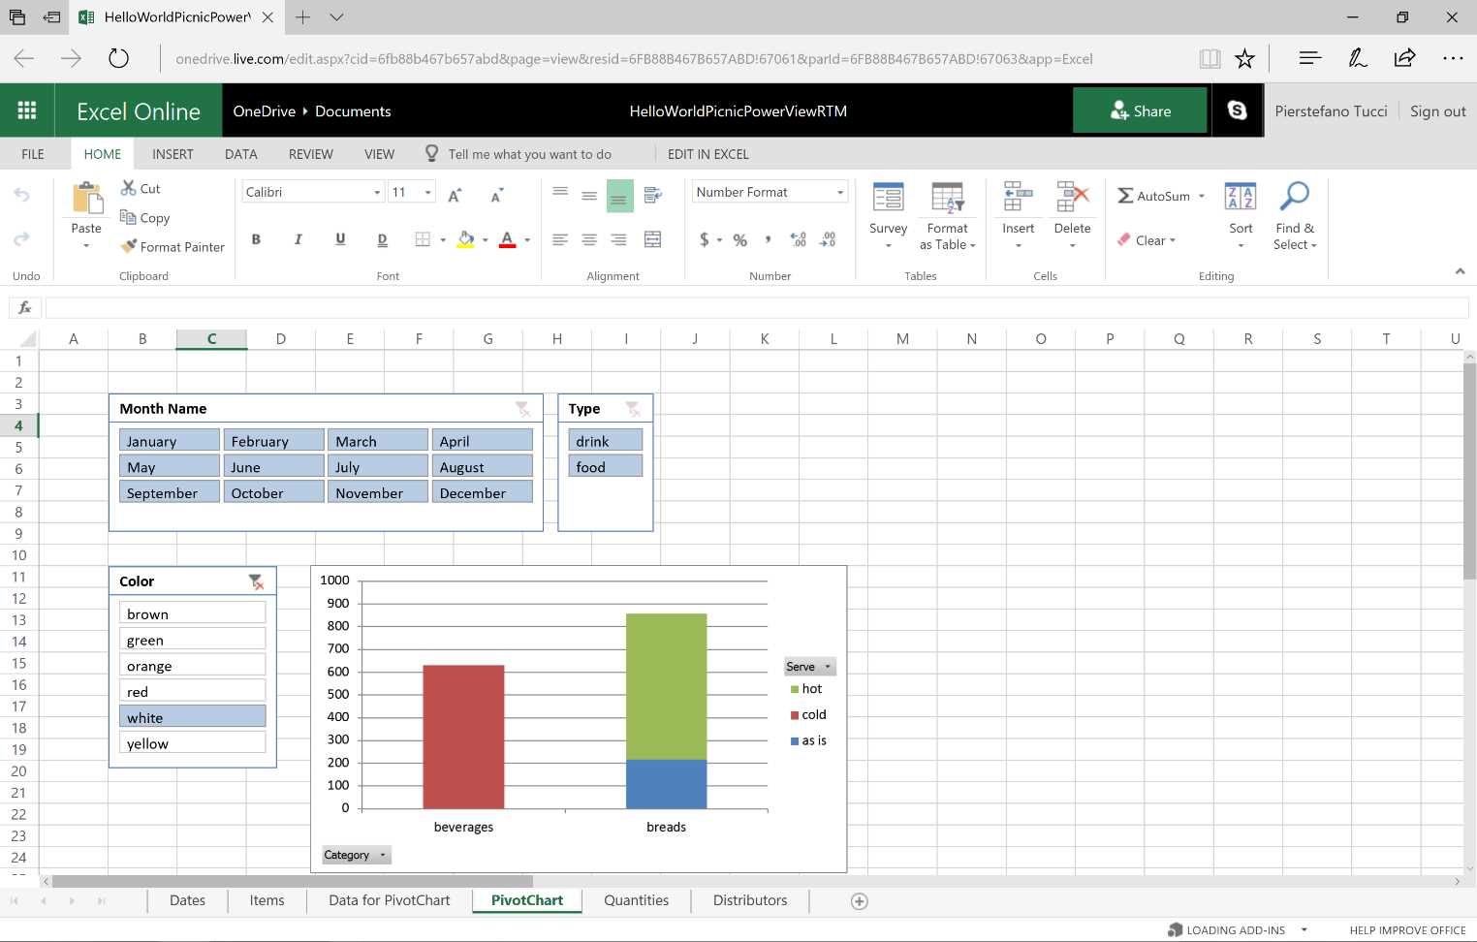Insert a Survey
The height and width of the screenshot is (942, 1477).
pos(887,213)
